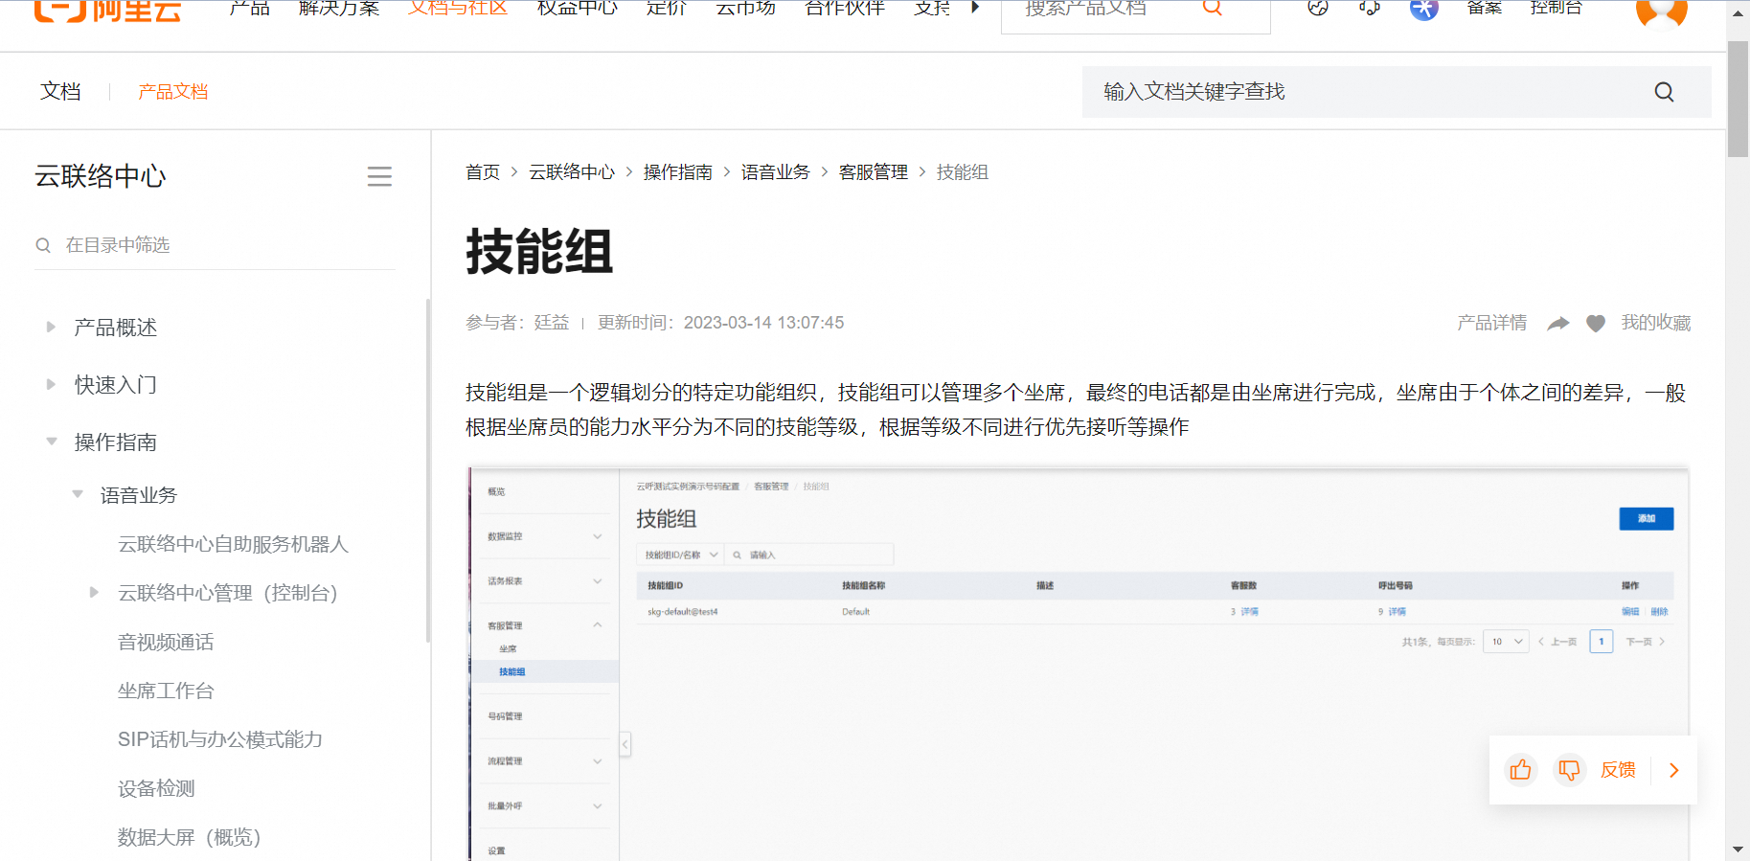Image resolution: width=1750 pixels, height=861 pixels.
Task: Go to 语音业务 in the breadcrumb
Action: tap(776, 172)
